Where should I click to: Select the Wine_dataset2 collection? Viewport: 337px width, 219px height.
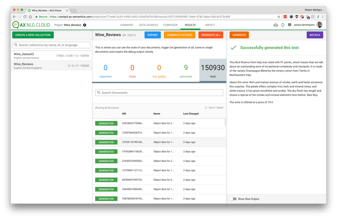(51, 56)
